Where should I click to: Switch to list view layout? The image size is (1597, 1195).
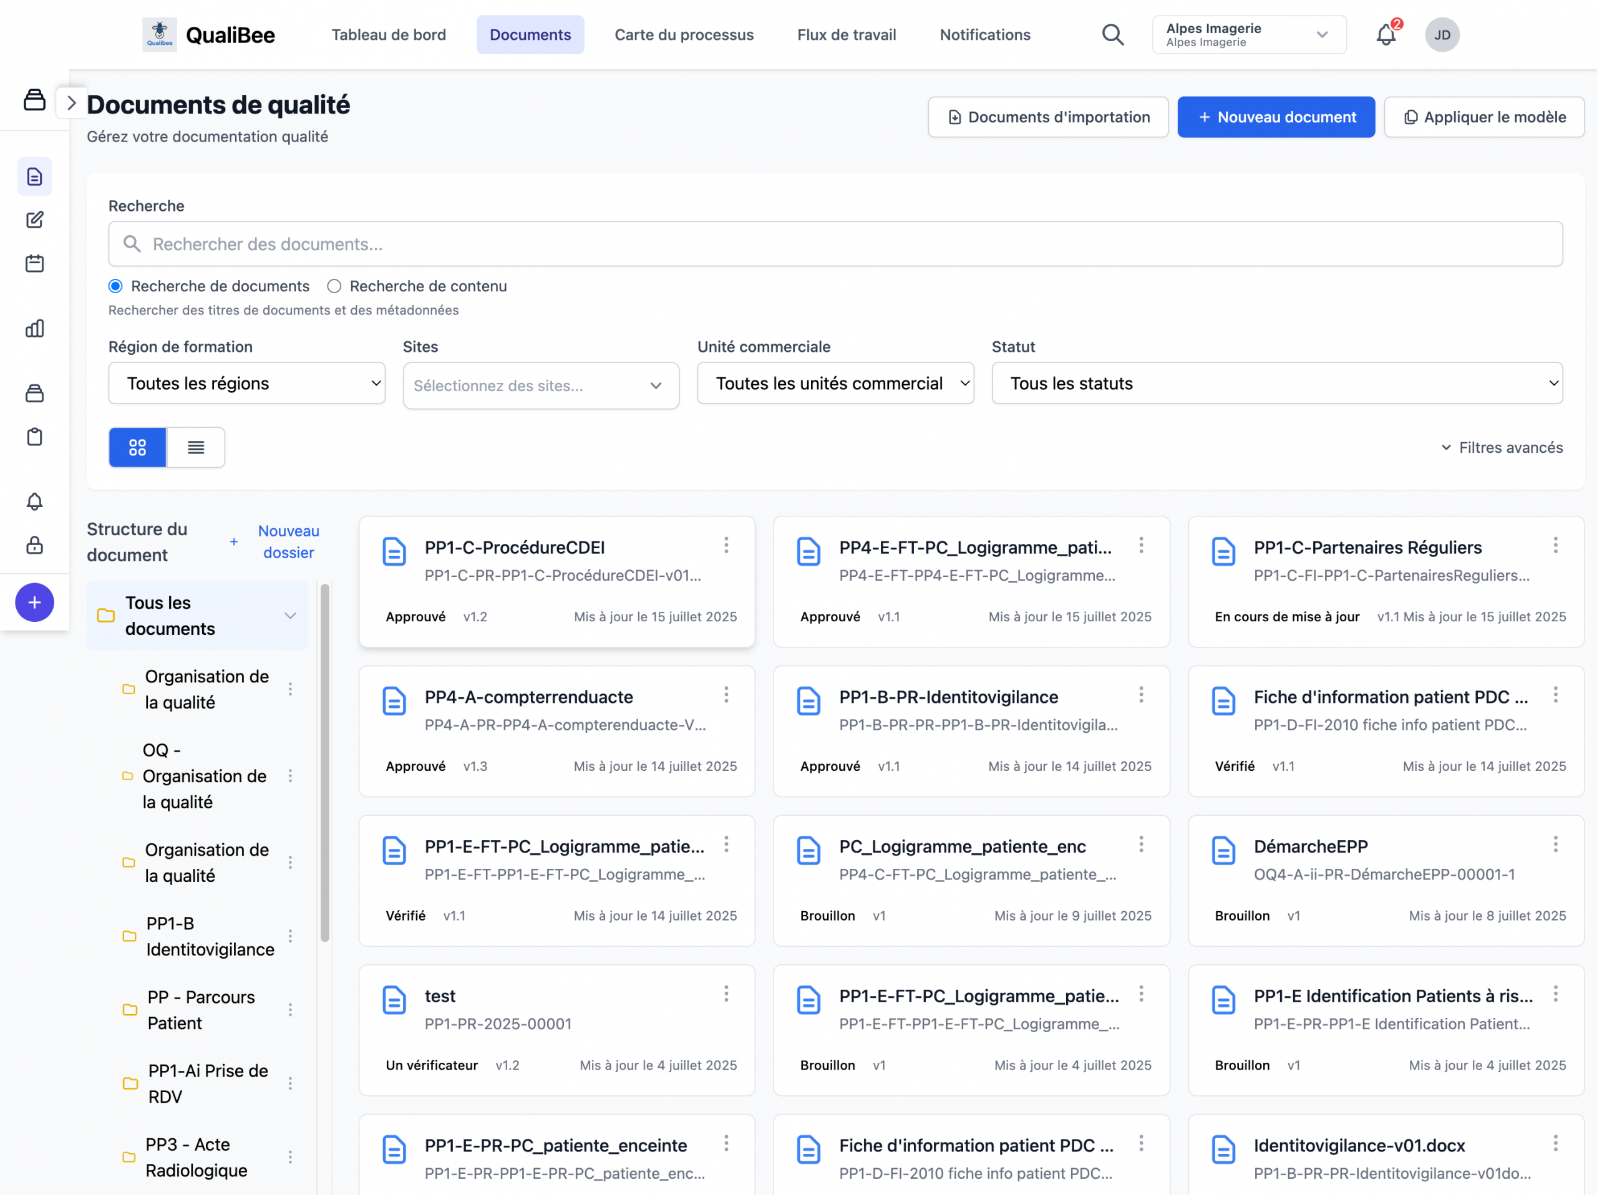[x=196, y=447]
